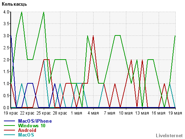
Task: Open the LiveInternet watermark link
Action: pyautogui.click(x=169, y=136)
